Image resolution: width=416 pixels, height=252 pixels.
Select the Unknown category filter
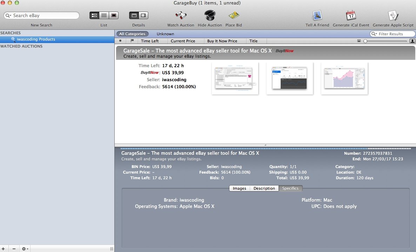(x=165, y=34)
